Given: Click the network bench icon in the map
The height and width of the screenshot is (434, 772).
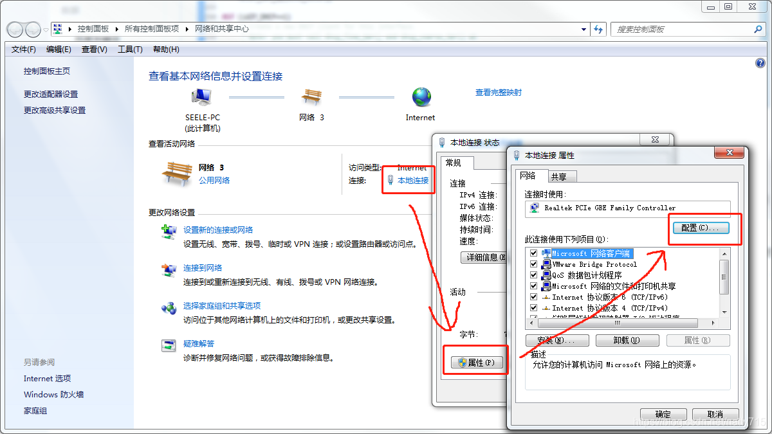Looking at the screenshot, I should 311,97.
